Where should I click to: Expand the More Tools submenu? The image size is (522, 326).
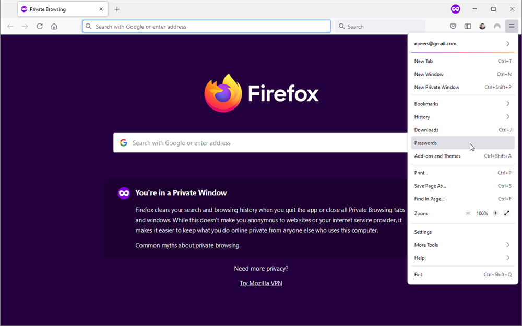click(x=462, y=245)
